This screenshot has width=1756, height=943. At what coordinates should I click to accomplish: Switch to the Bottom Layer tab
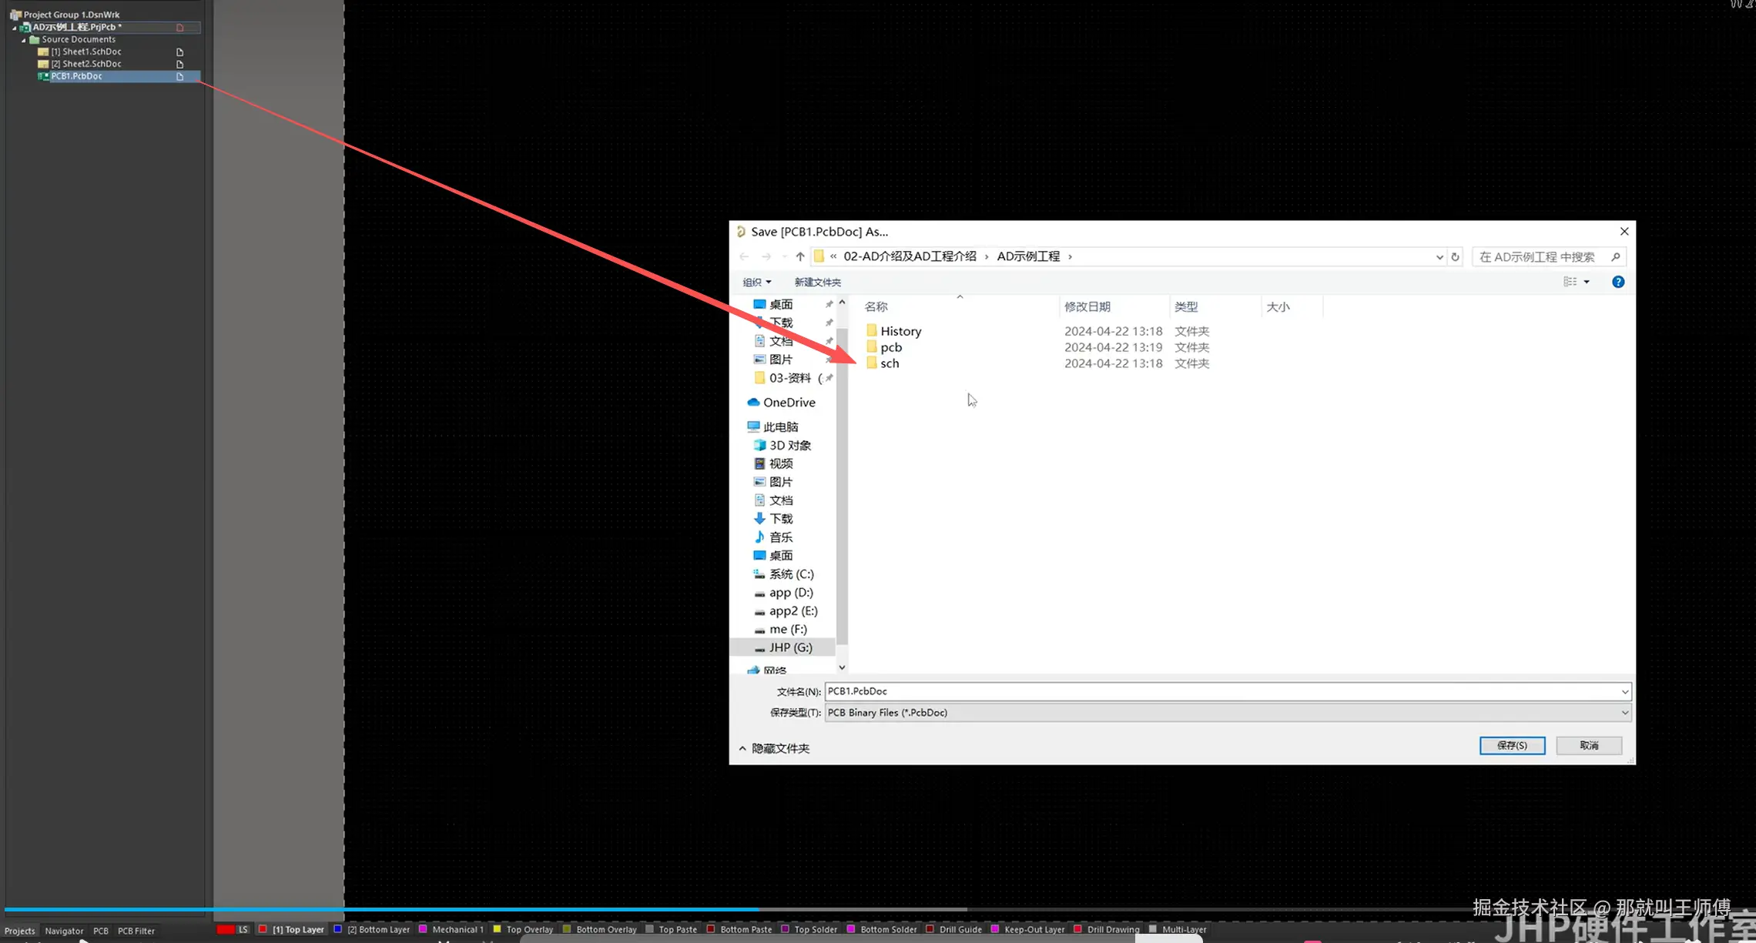pyautogui.click(x=378, y=929)
